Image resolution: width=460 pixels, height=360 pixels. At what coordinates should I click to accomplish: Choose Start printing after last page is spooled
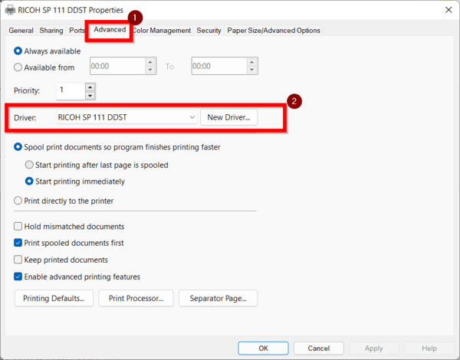pyautogui.click(x=30, y=165)
